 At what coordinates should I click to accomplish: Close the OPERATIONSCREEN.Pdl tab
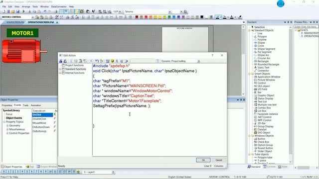[57, 22]
